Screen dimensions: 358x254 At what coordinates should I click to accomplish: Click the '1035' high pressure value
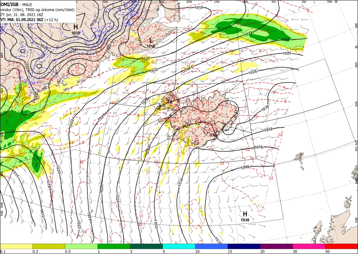(76, 33)
